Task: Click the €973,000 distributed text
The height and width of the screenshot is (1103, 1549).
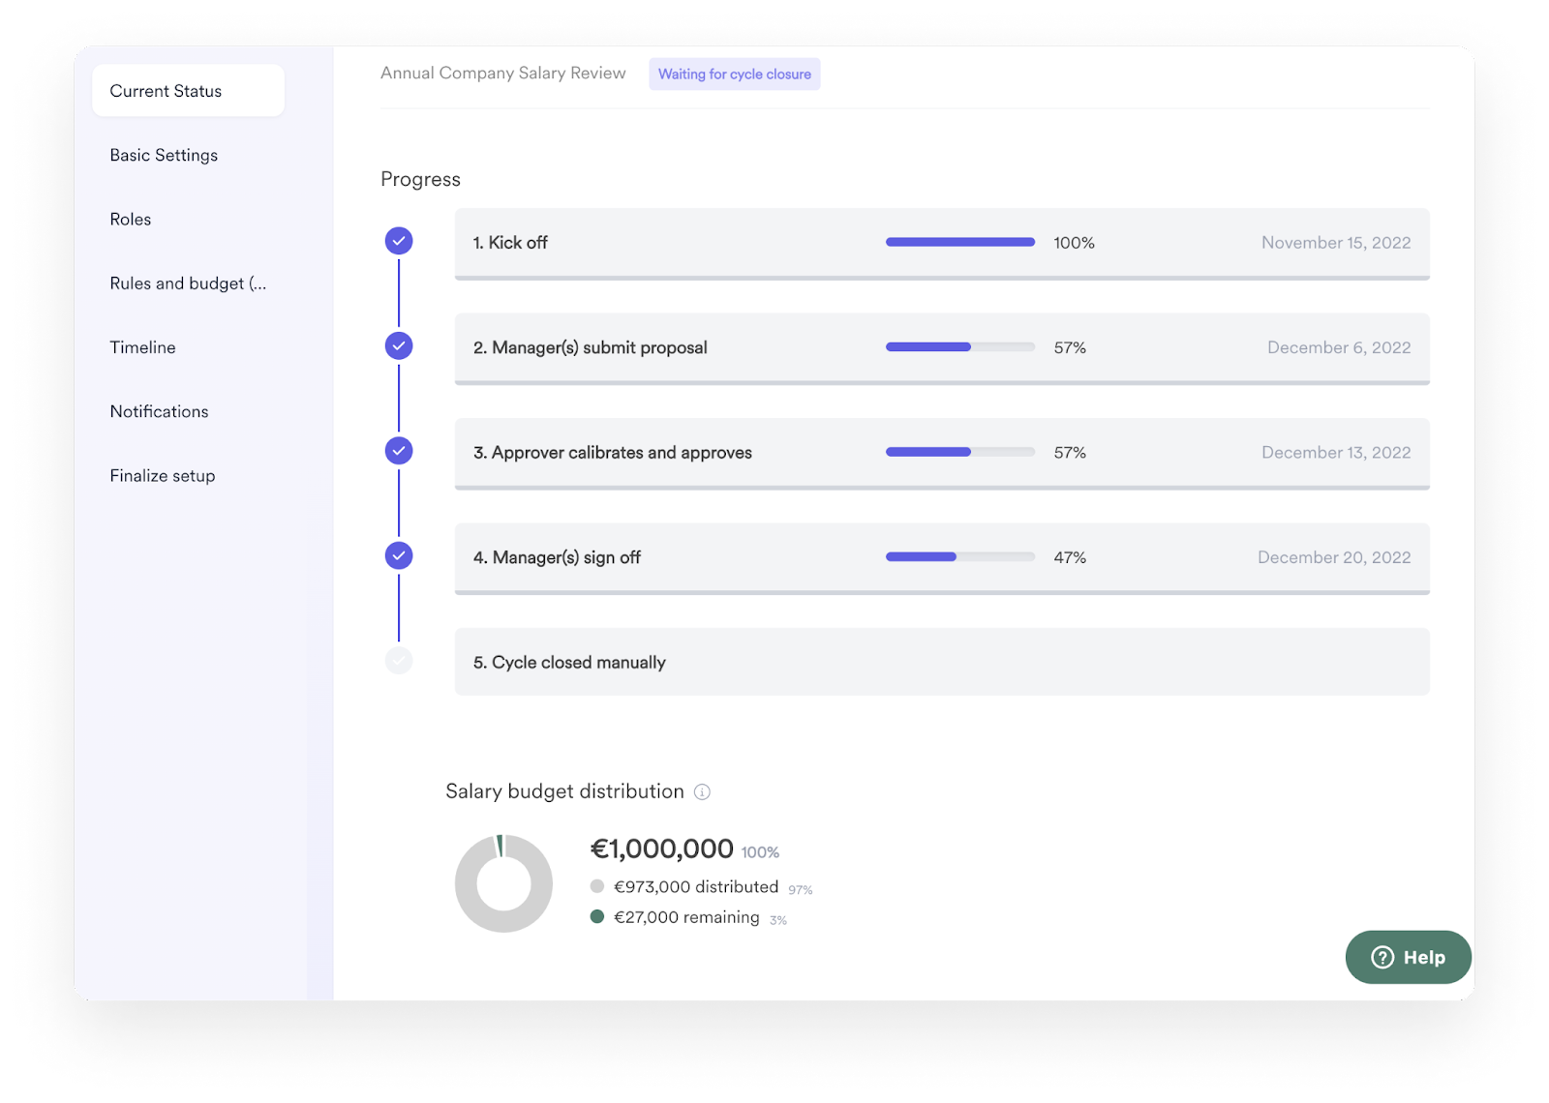Action: pyautogui.click(x=696, y=886)
